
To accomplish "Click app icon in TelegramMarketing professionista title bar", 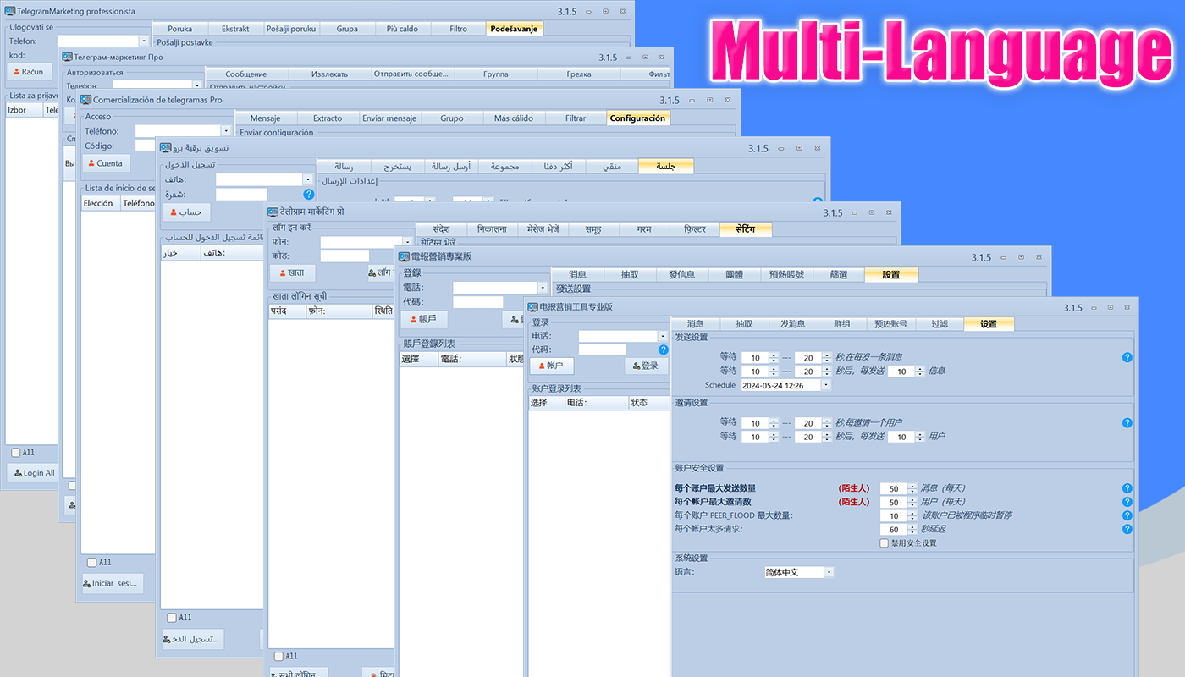I will [10, 11].
